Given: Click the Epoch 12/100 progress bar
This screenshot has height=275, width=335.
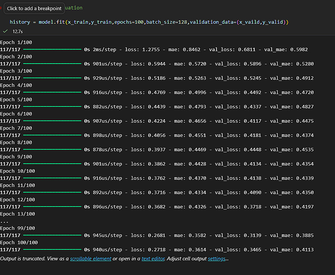Looking at the screenshot, I should tap(52, 207).
